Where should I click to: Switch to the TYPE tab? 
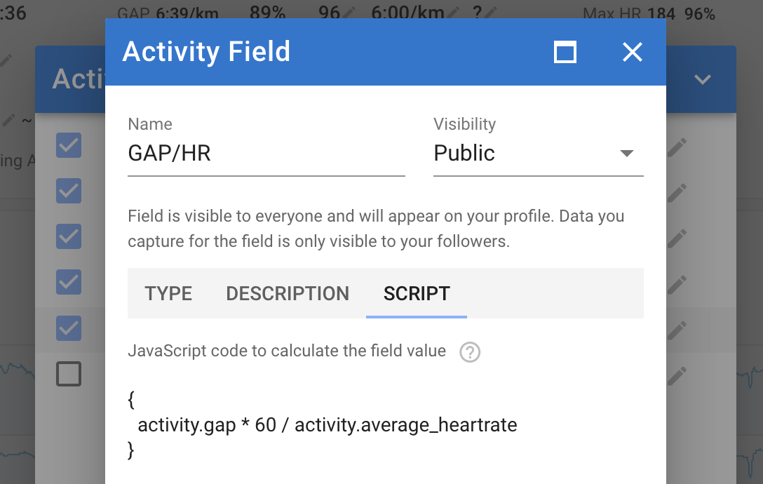tap(168, 294)
